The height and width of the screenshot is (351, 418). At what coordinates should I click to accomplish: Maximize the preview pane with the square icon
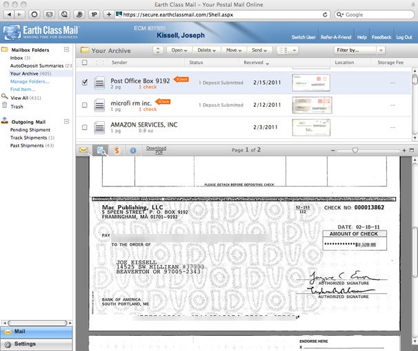[412, 151]
